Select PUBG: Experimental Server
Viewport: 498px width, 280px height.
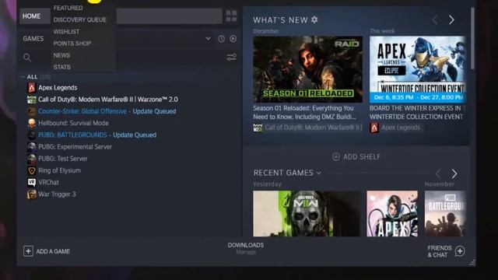pos(75,147)
